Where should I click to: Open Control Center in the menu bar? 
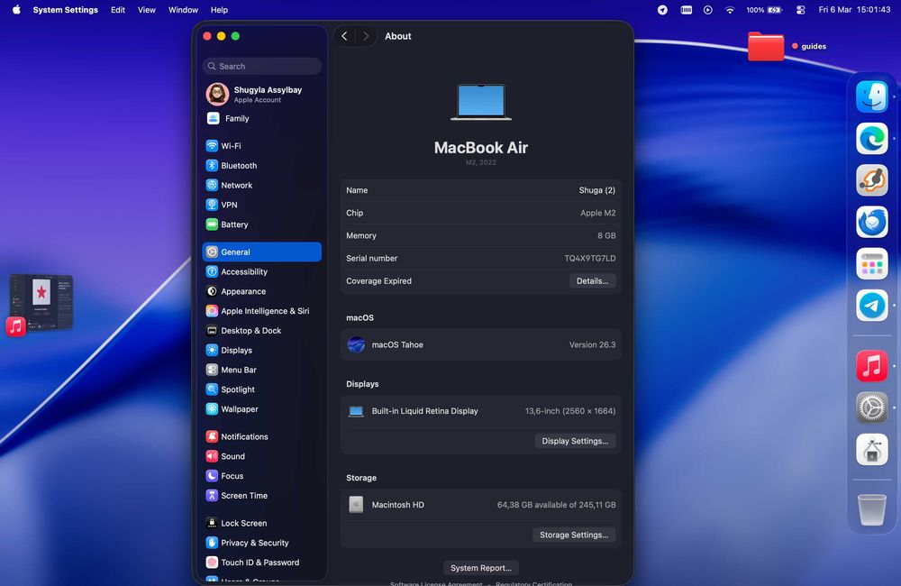pos(800,10)
